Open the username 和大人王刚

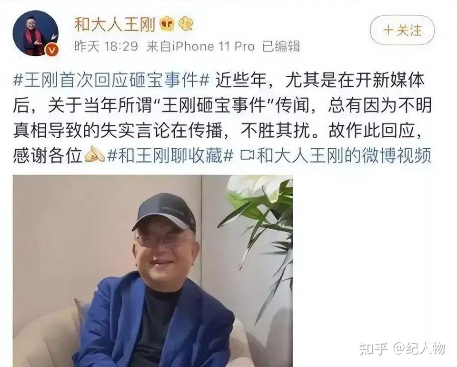pyautogui.click(x=115, y=24)
